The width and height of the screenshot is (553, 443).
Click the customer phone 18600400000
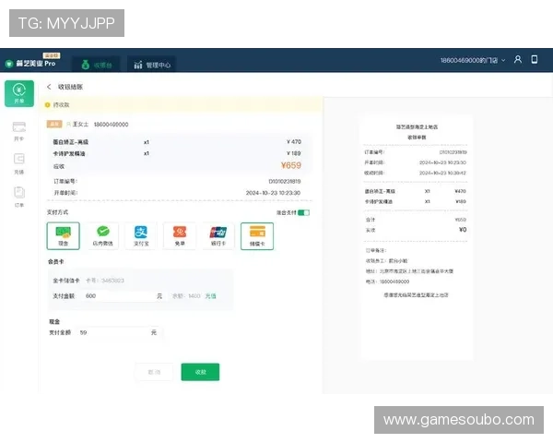click(112, 125)
